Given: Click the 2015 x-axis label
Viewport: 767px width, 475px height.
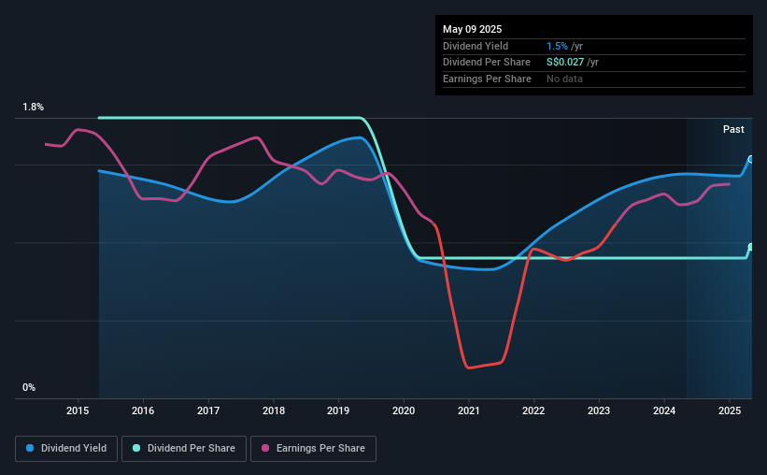Looking at the screenshot, I should coord(78,410).
